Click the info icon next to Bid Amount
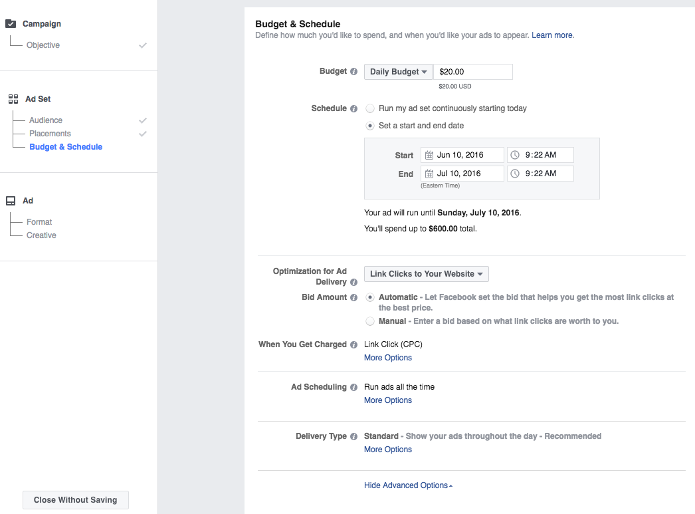Image resolution: width=695 pixels, height=514 pixels. pyautogui.click(x=353, y=298)
